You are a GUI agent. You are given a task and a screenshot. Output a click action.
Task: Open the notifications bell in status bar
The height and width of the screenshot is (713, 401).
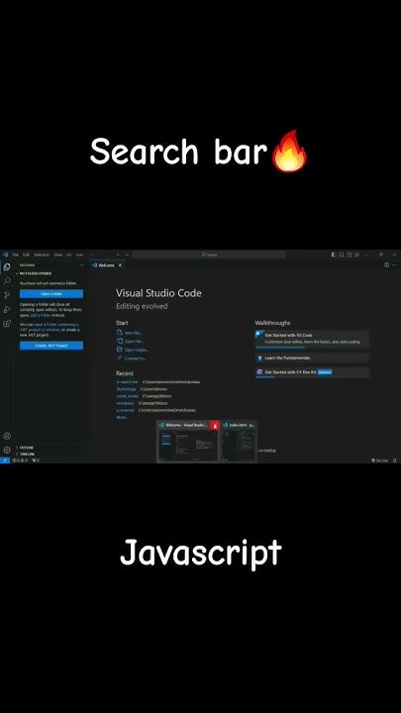(x=394, y=460)
